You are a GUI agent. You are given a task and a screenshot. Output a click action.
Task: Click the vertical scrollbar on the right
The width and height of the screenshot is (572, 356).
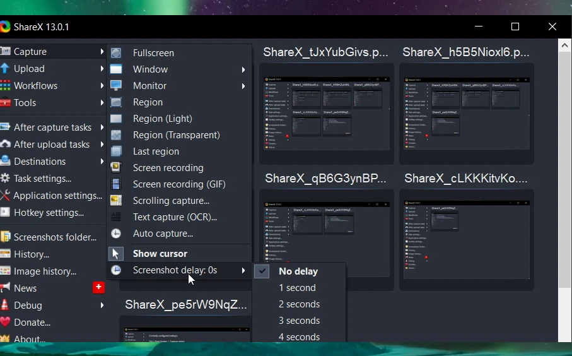click(564, 189)
